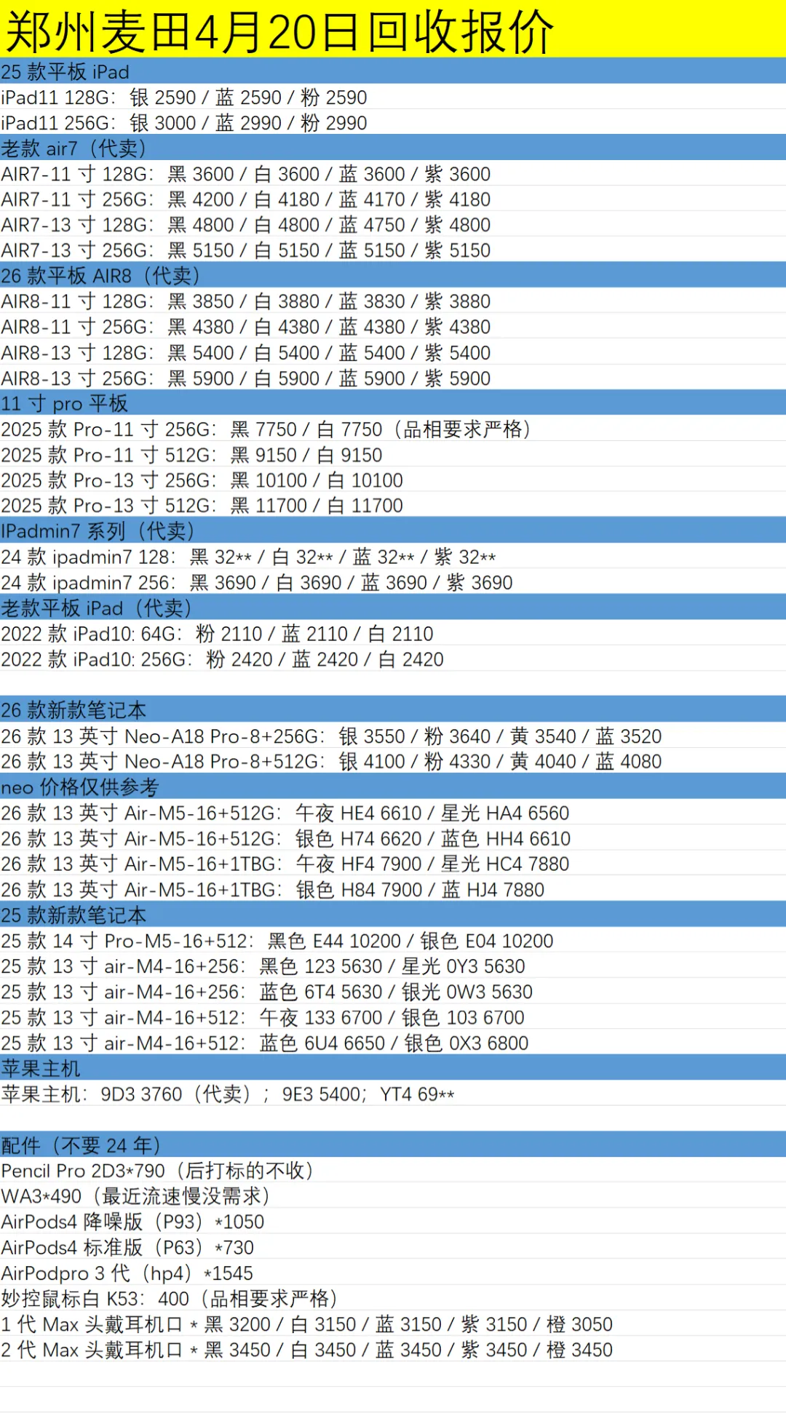The image size is (786, 1413).
Task: Click the iPad11 256G price row
Action: pyautogui.click(x=393, y=122)
